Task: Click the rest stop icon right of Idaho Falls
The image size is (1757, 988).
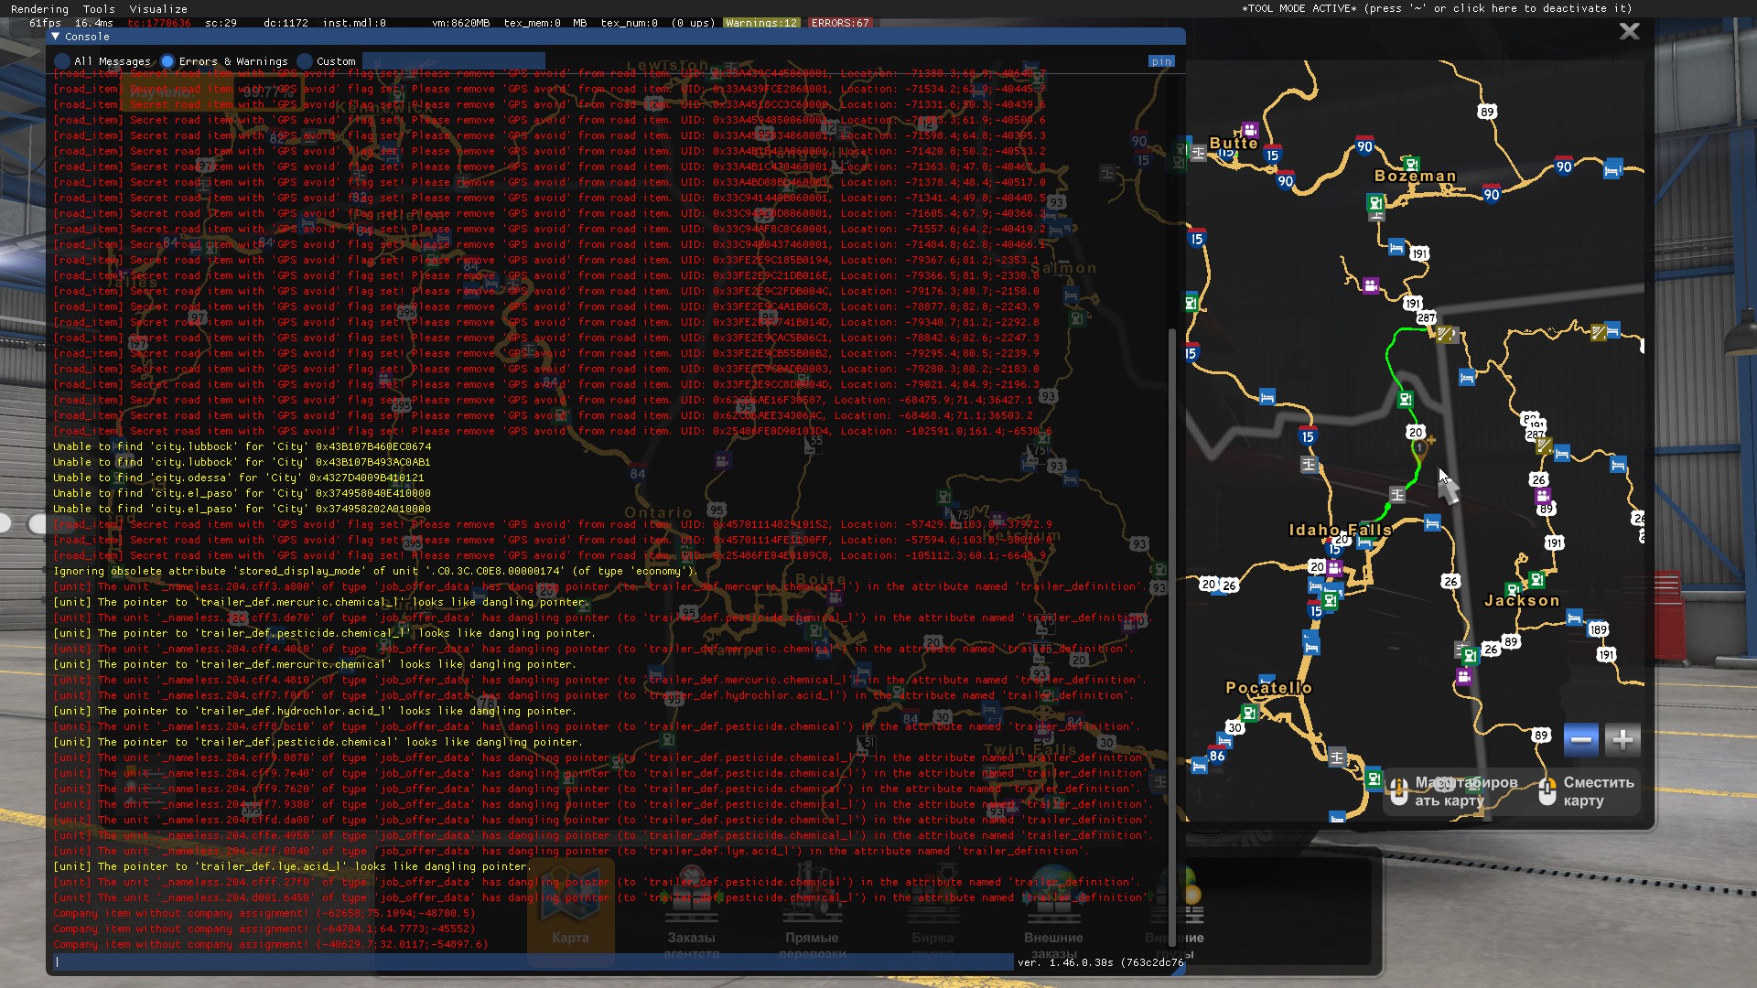Action: (x=1432, y=522)
